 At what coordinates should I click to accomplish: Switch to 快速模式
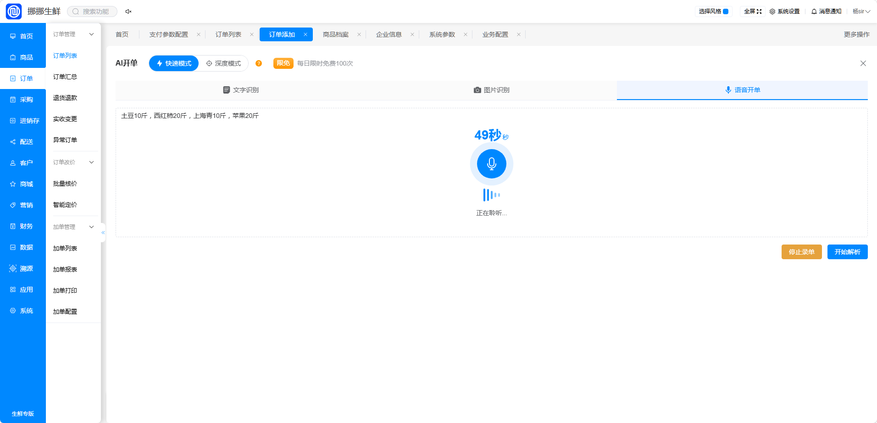tap(174, 63)
